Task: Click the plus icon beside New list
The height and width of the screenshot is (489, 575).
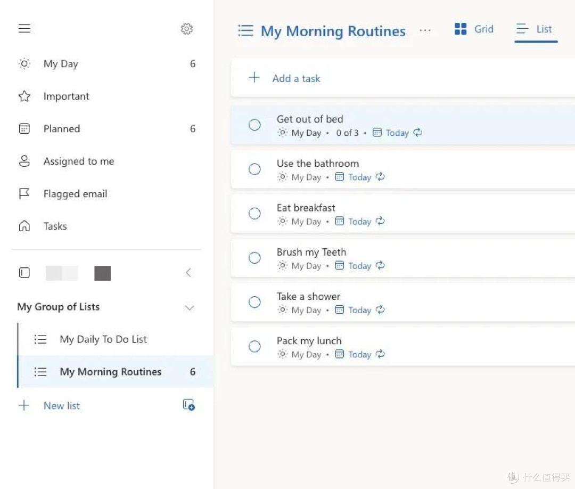Action: point(24,405)
